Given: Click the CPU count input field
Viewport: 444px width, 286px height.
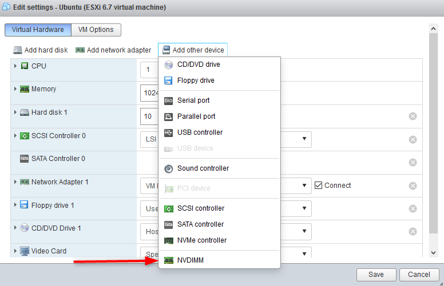Looking at the screenshot, I should click(x=149, y=70).
